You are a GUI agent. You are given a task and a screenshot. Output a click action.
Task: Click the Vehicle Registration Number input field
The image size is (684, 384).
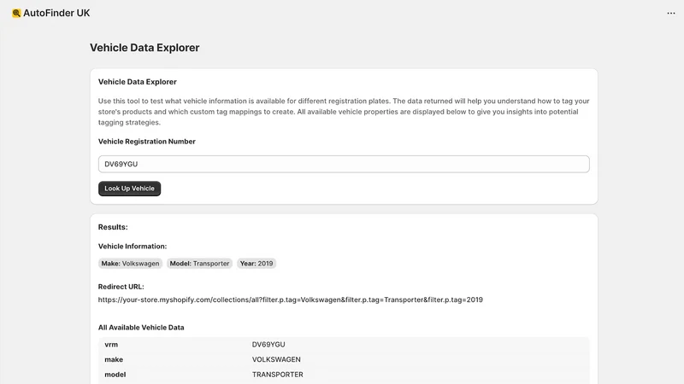click(344, 164)
